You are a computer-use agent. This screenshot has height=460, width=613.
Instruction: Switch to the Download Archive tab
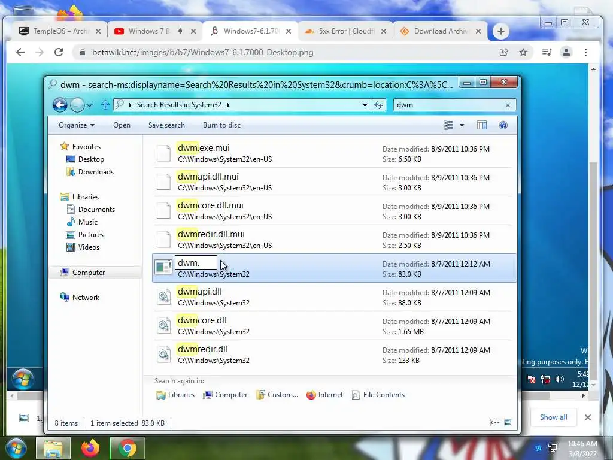441,31
